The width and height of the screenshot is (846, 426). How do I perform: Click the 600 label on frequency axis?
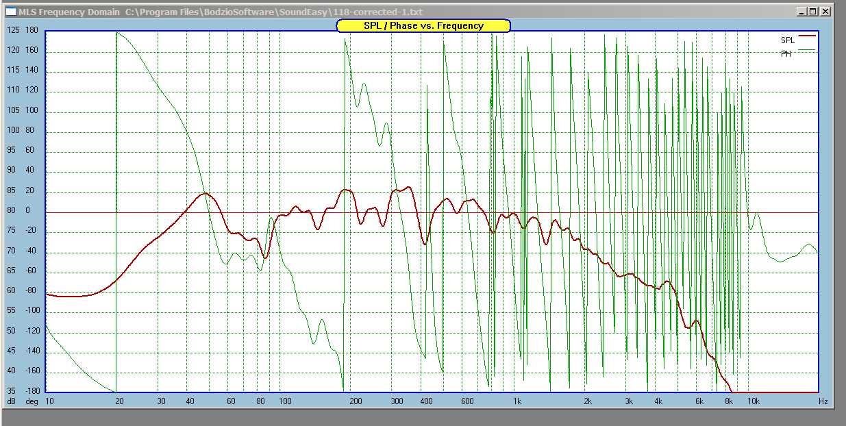tap(467, 402)
